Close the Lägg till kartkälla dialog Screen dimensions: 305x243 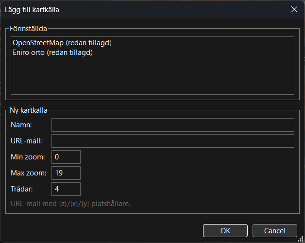(x=294, y=9)
